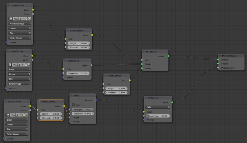Click Alpha output socket of Non-Color Data texture node
247x143 pixels.
tap(33, 14)
